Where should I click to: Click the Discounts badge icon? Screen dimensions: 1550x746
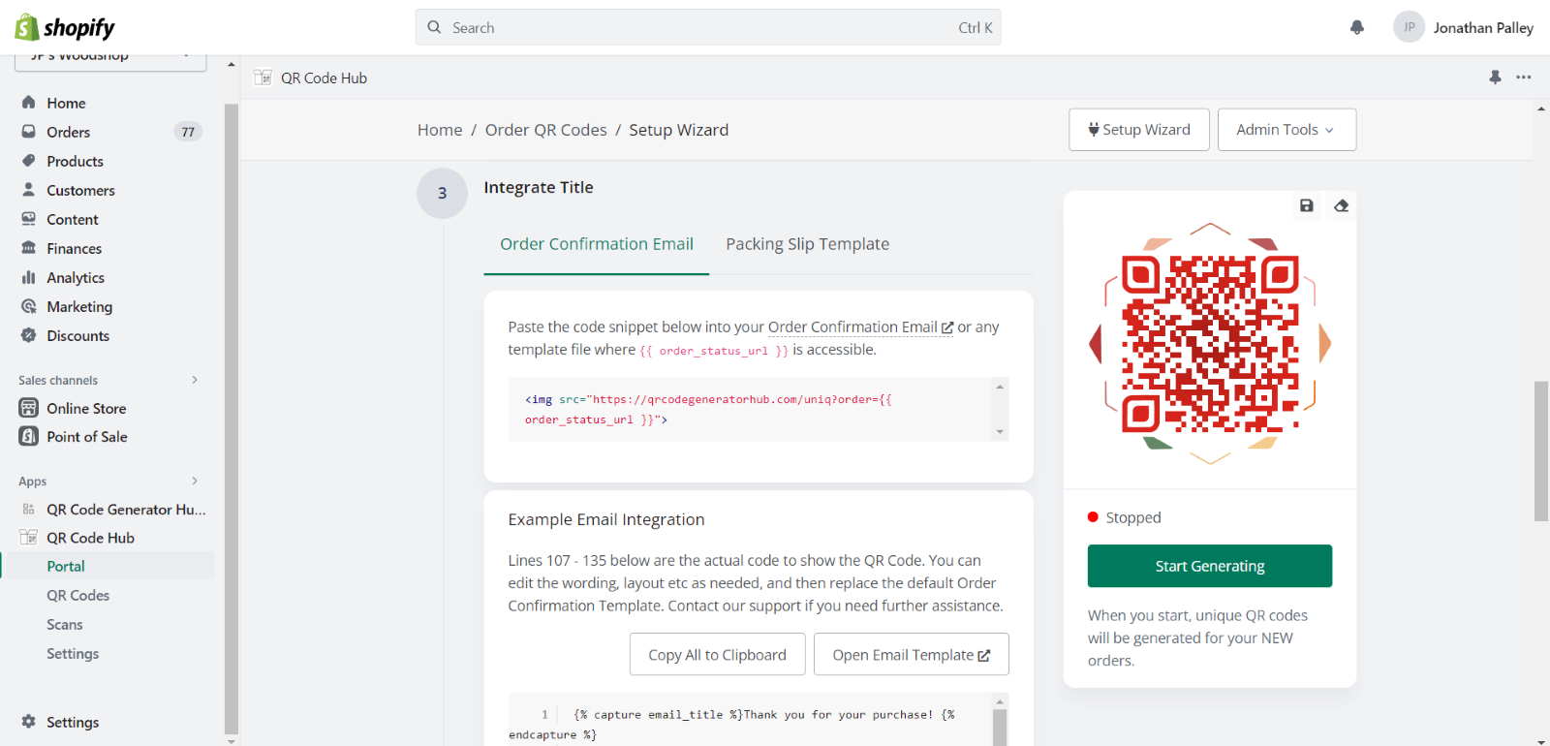(x=29, y=335)
